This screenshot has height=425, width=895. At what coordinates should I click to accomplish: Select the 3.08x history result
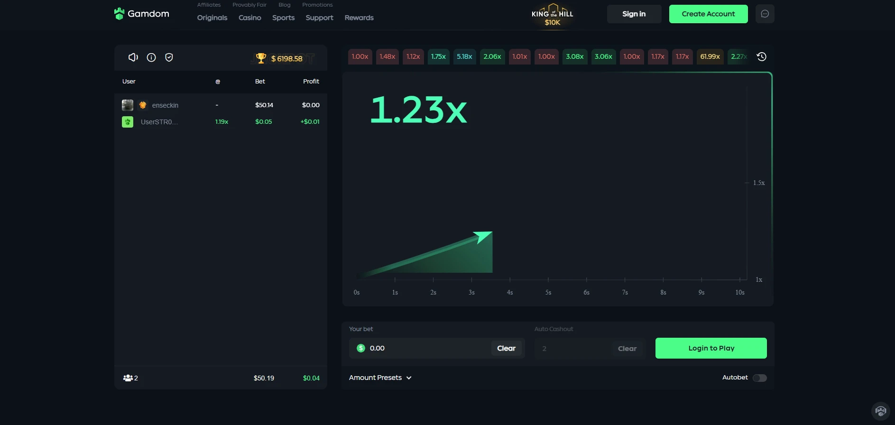pyautogui.click(x=575, y=56)
